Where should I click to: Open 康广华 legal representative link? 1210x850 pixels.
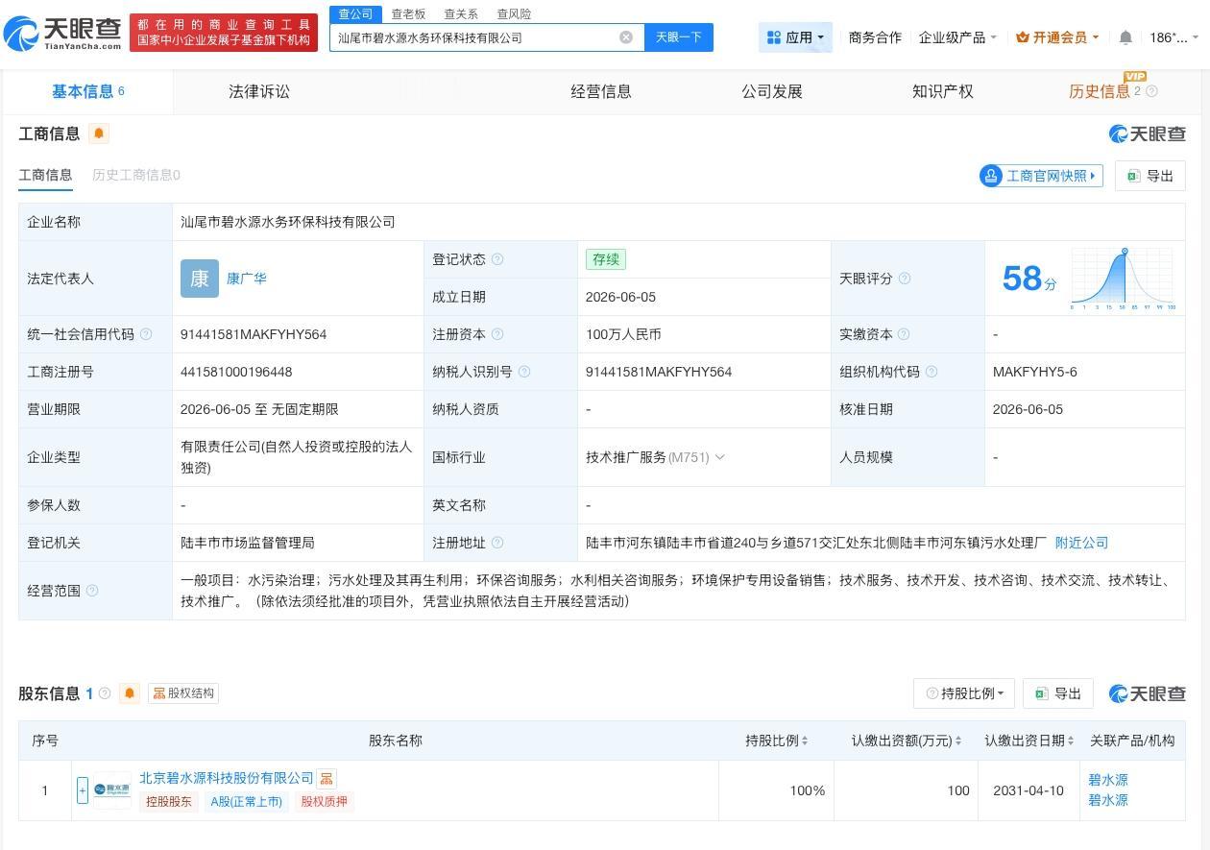pyautogui.click(x=247, y=279)
